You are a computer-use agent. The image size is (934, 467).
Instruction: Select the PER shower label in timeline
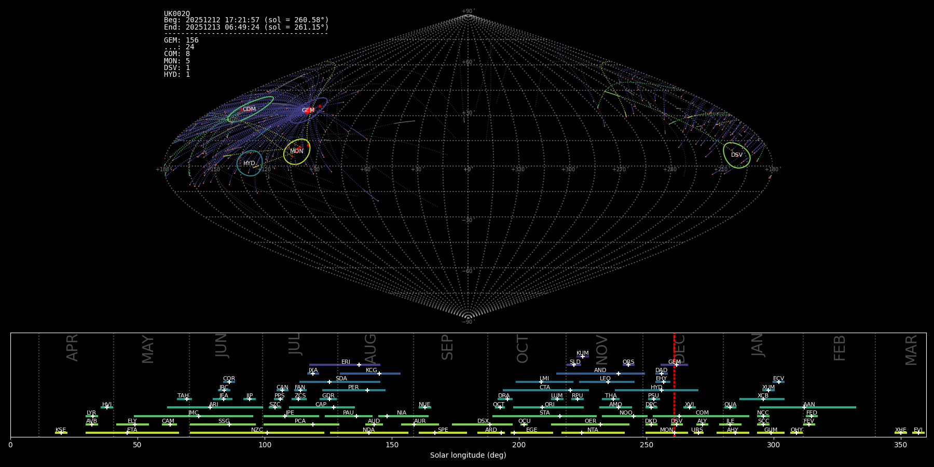tap(353, 388)
